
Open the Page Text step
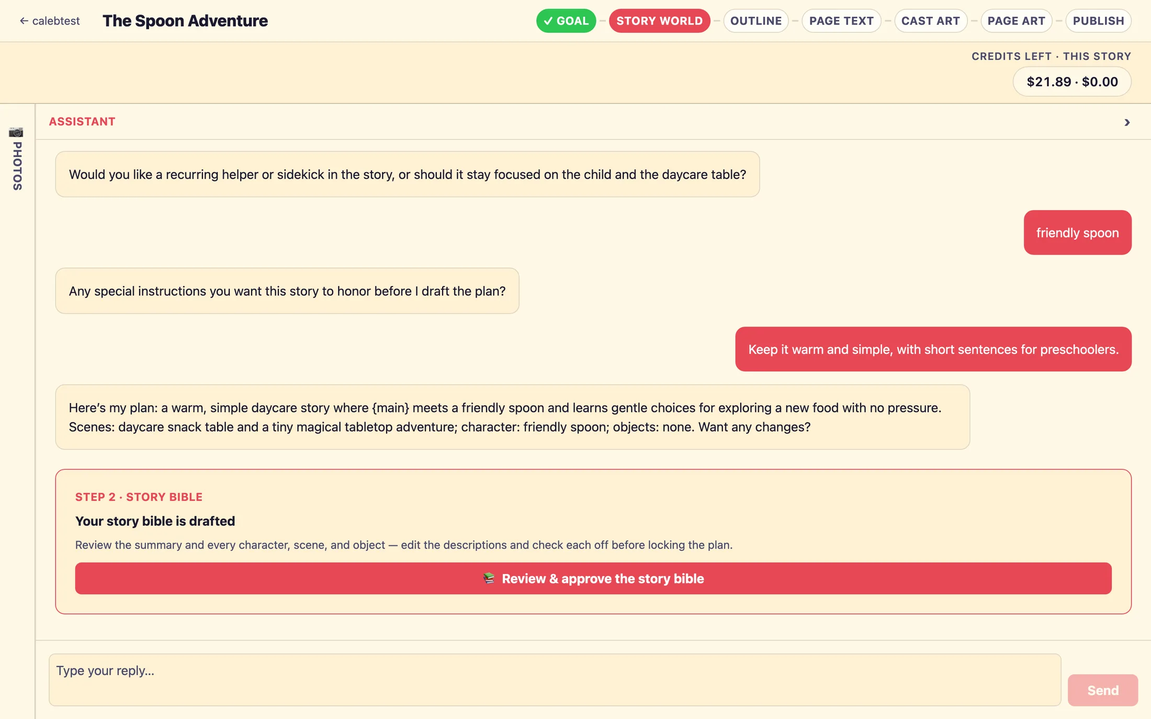[841, 21]
